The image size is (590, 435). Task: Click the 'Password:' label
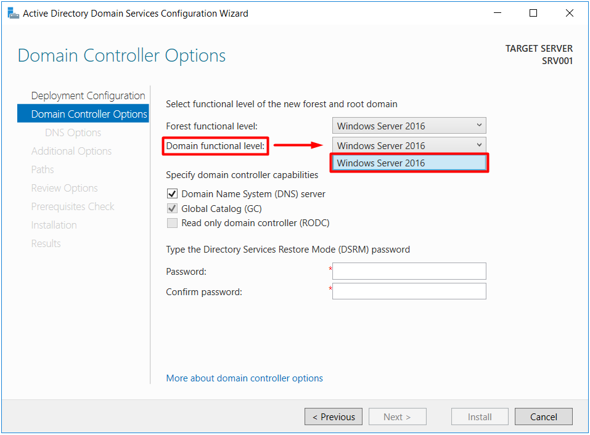point(186,272)
